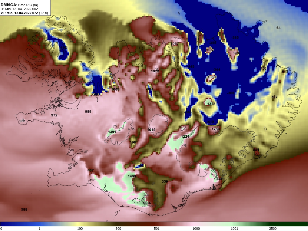Click the map value 931

[x=22, y=121]
